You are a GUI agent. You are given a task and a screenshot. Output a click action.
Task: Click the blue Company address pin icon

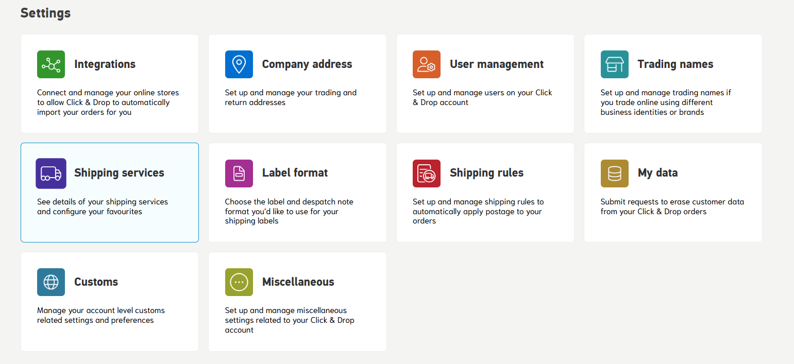pyautogui.click(x=239, y=64)
